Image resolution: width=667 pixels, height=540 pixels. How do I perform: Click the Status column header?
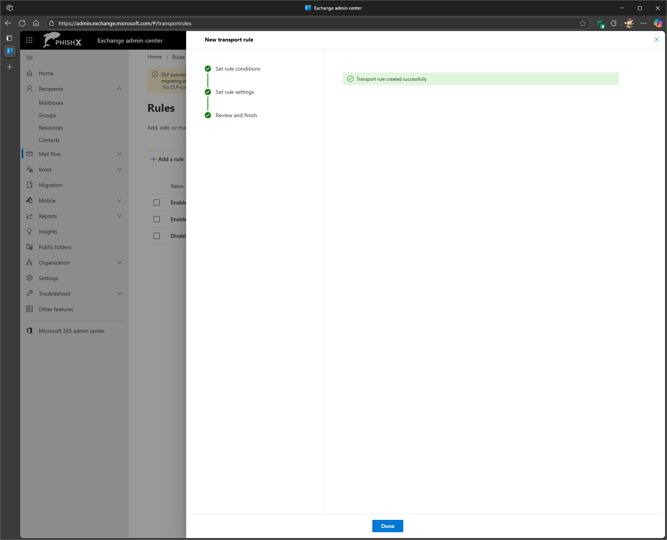pyautogui.click(x=177, y=186)
